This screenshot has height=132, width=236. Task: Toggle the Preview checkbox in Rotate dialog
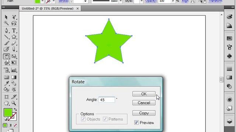136,122
